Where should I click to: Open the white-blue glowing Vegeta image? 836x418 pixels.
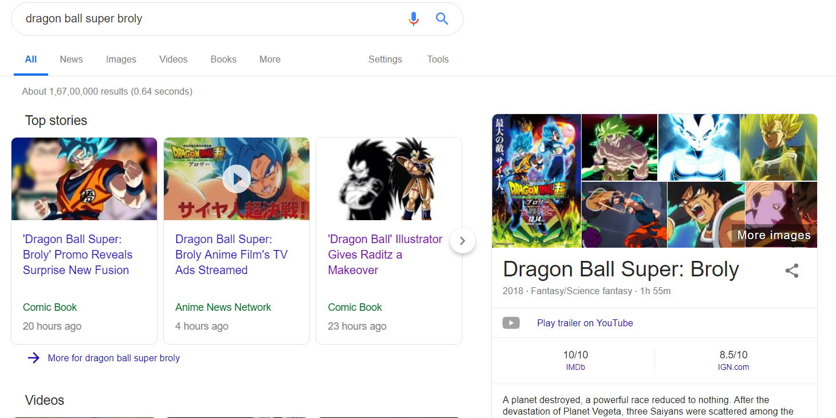pyautogui.click(x=699, y=147)
